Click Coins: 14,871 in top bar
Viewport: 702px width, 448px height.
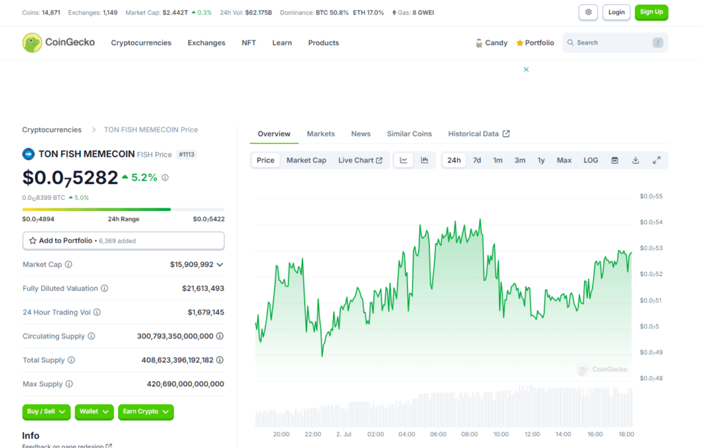click(x=41, y=12)
